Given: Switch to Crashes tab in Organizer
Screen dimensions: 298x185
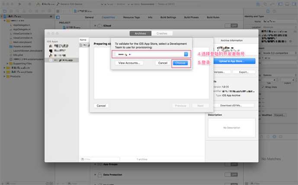Looking at the screenshot, I should click(x=162, y=33).
